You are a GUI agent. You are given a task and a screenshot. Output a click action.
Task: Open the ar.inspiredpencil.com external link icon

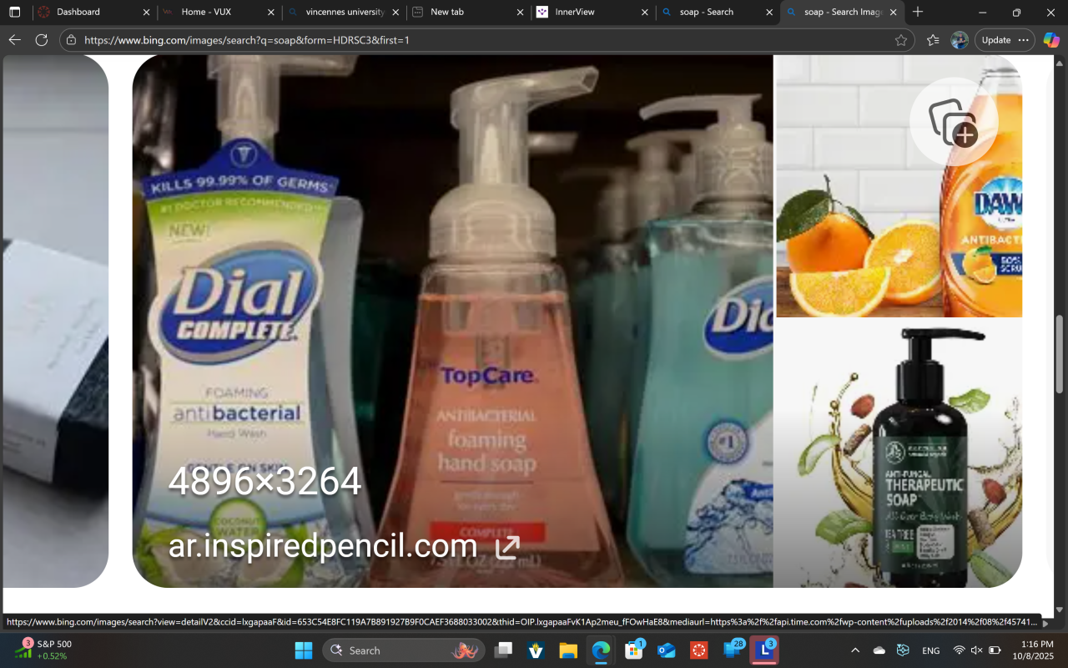pyautogui.click(x=507, y=547)
